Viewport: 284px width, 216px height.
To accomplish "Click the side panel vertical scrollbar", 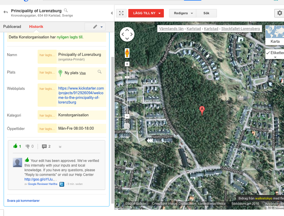I will 113,130.
